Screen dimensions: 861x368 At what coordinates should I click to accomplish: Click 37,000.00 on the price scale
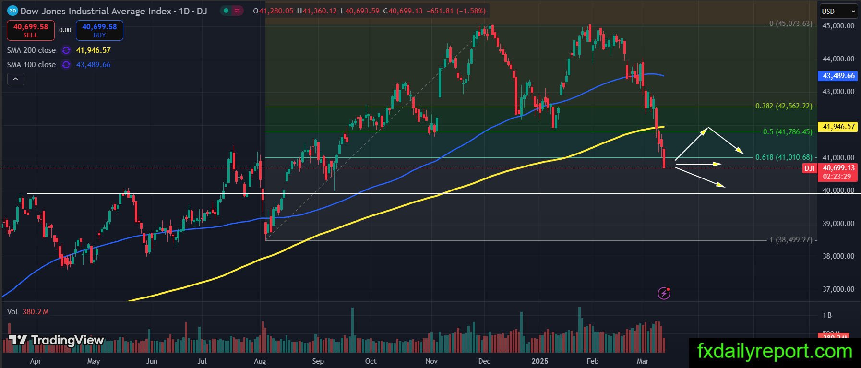pyautogui.click(x=838, y=289)
